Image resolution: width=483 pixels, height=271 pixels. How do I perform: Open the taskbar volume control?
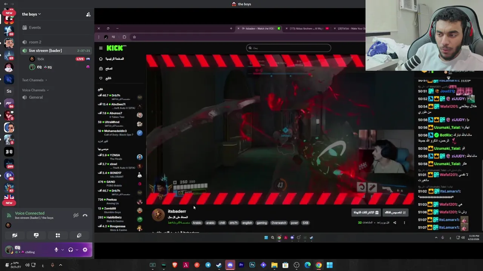[27, 265]
